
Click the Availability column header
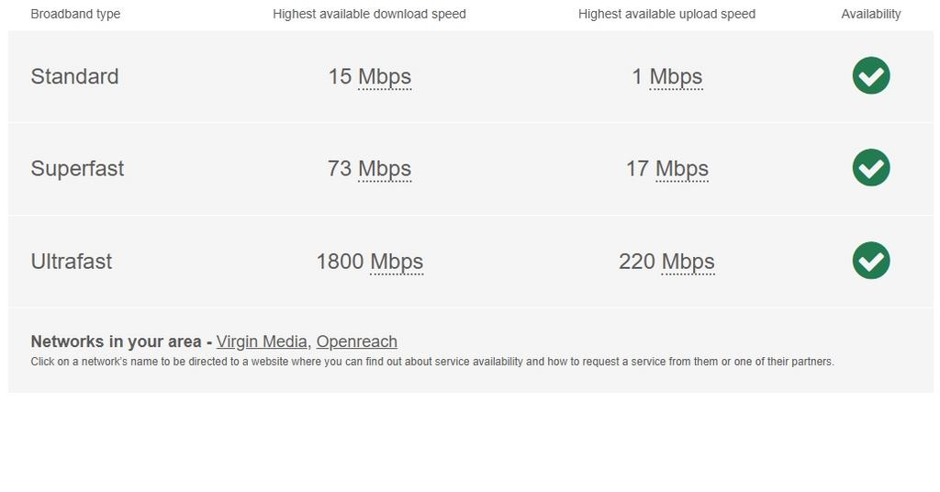coord(870,14)
